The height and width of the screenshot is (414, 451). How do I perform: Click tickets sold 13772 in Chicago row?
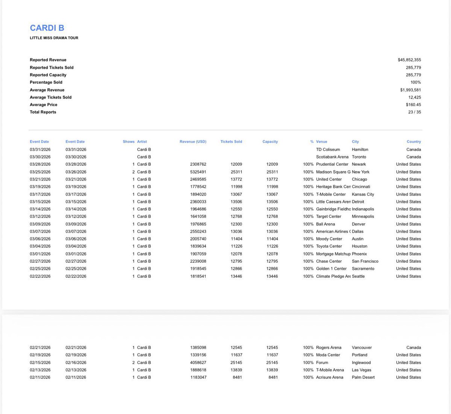tap(236, 179)
